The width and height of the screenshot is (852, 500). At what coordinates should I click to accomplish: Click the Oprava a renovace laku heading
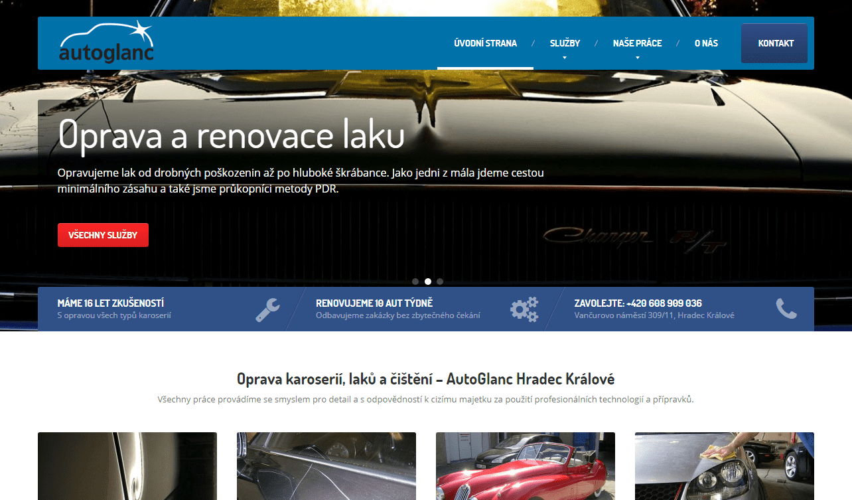click(231, 134)
